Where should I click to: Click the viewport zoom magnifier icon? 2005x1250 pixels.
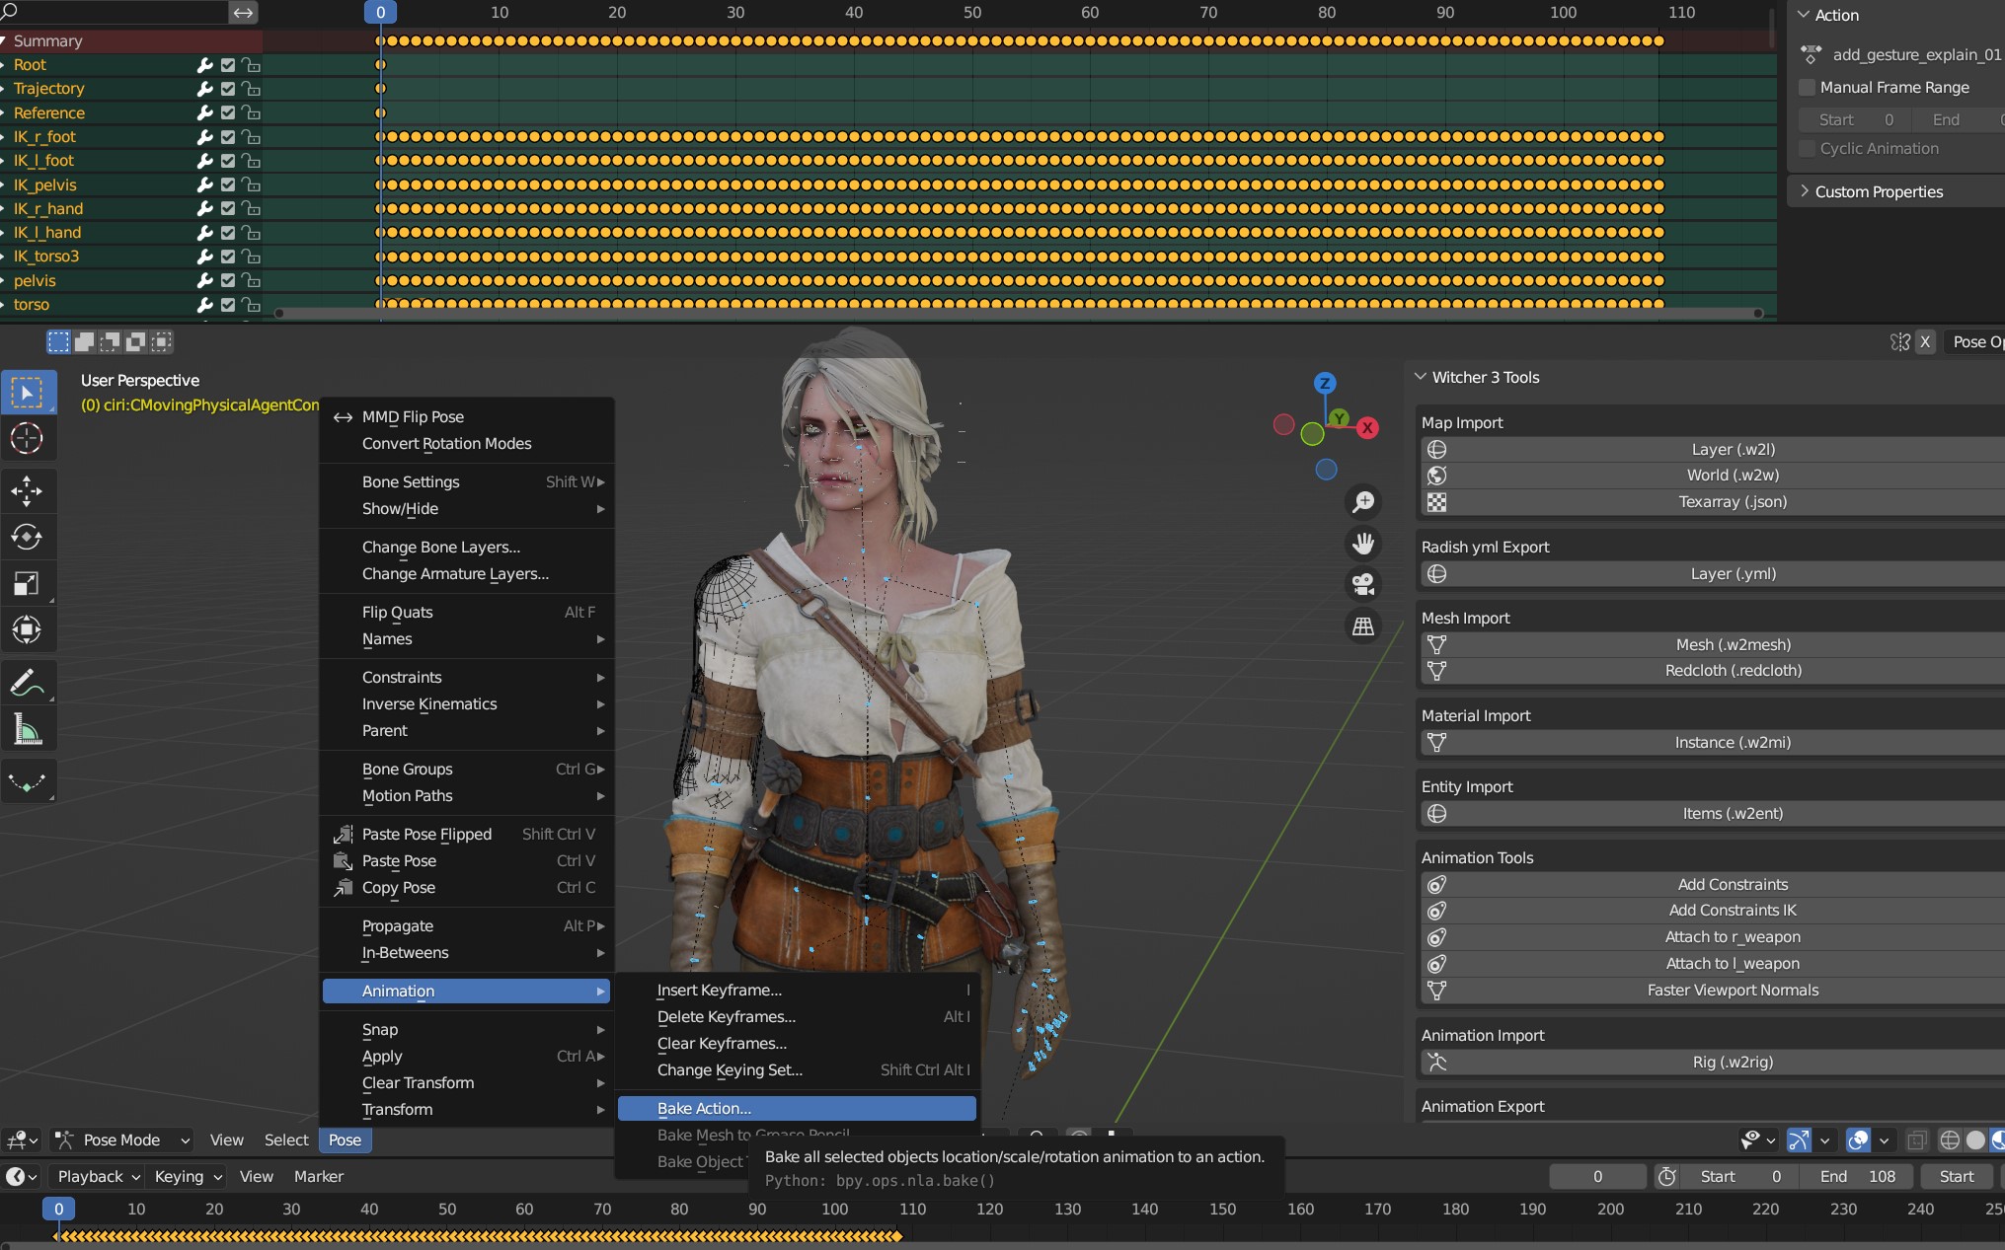[x=1363, y=502]
